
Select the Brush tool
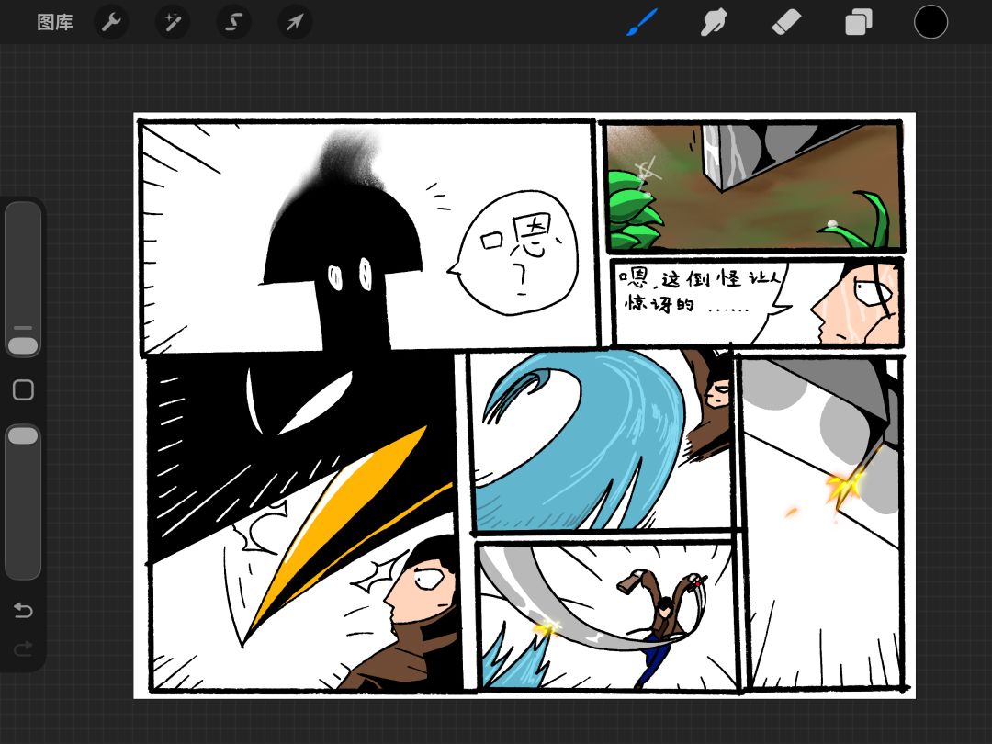click(x=643, y=23)
